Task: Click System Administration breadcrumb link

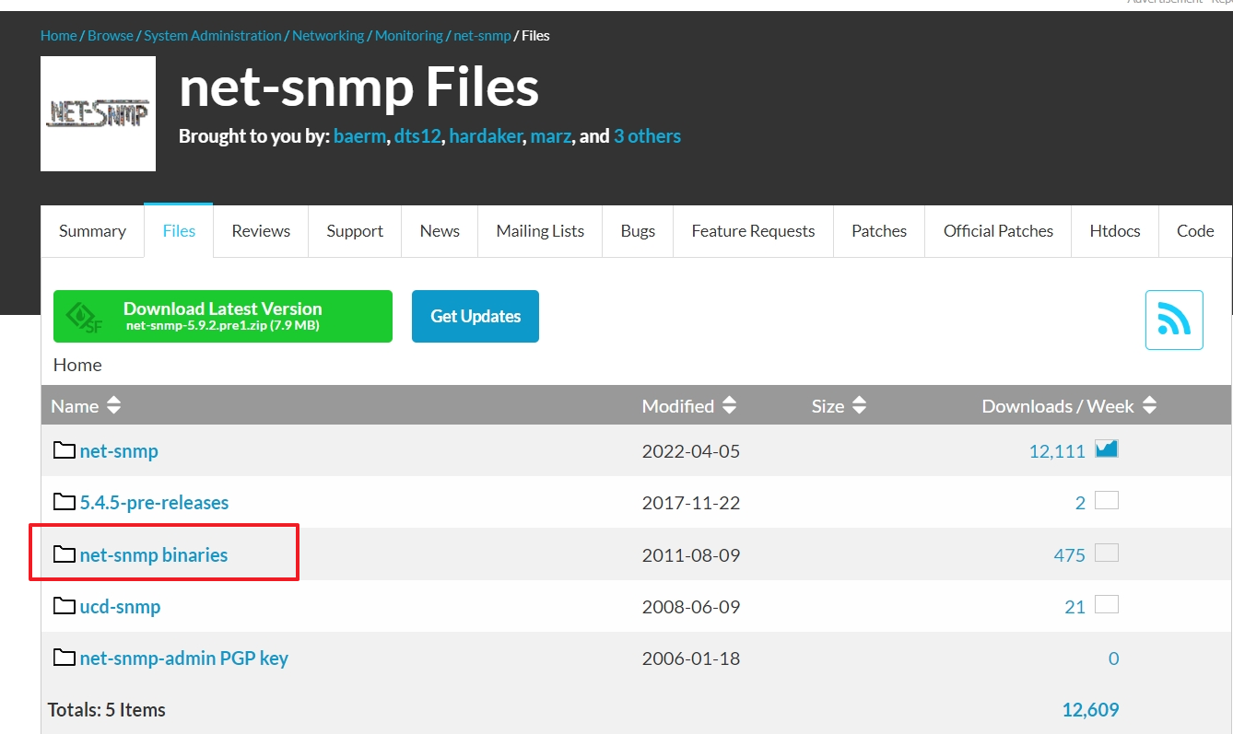Action: (x=213, y=36)
